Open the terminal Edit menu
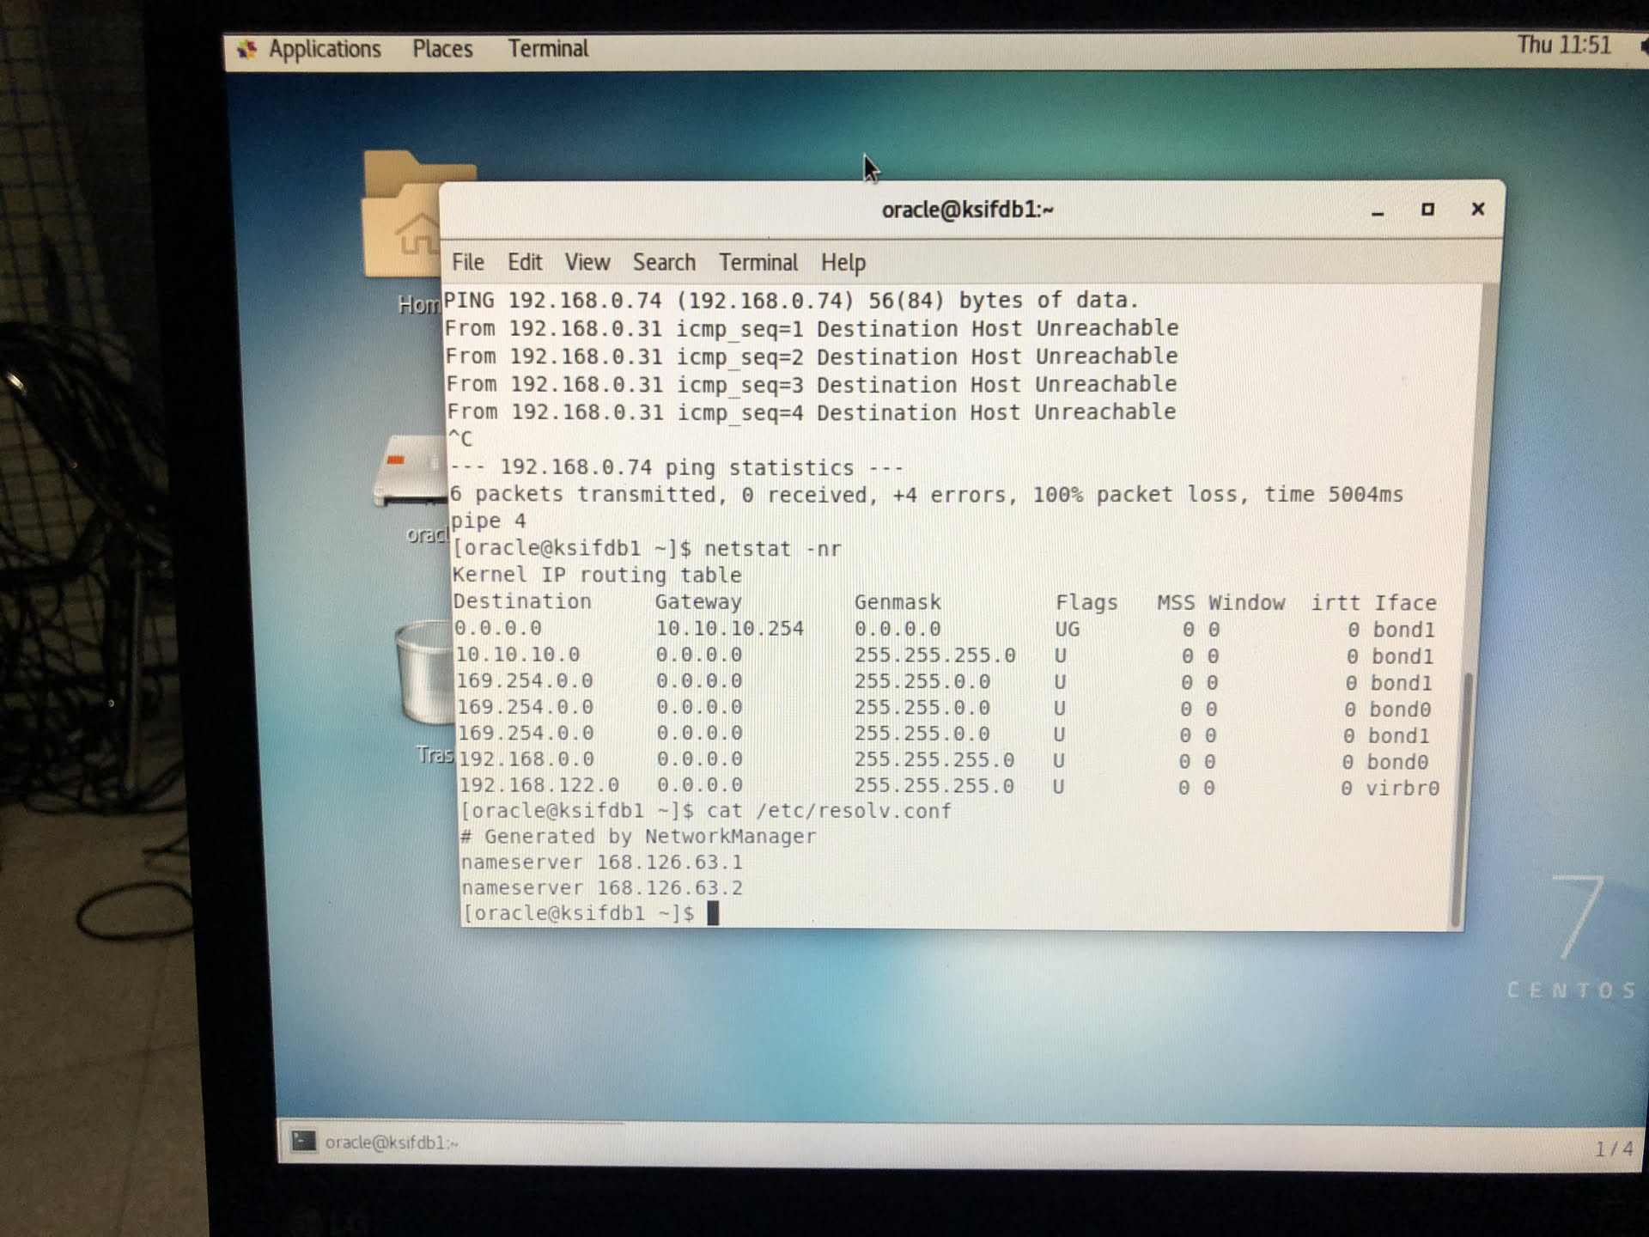The width and height of the screenshot is (1649, 1237). [x=524, y=262]
